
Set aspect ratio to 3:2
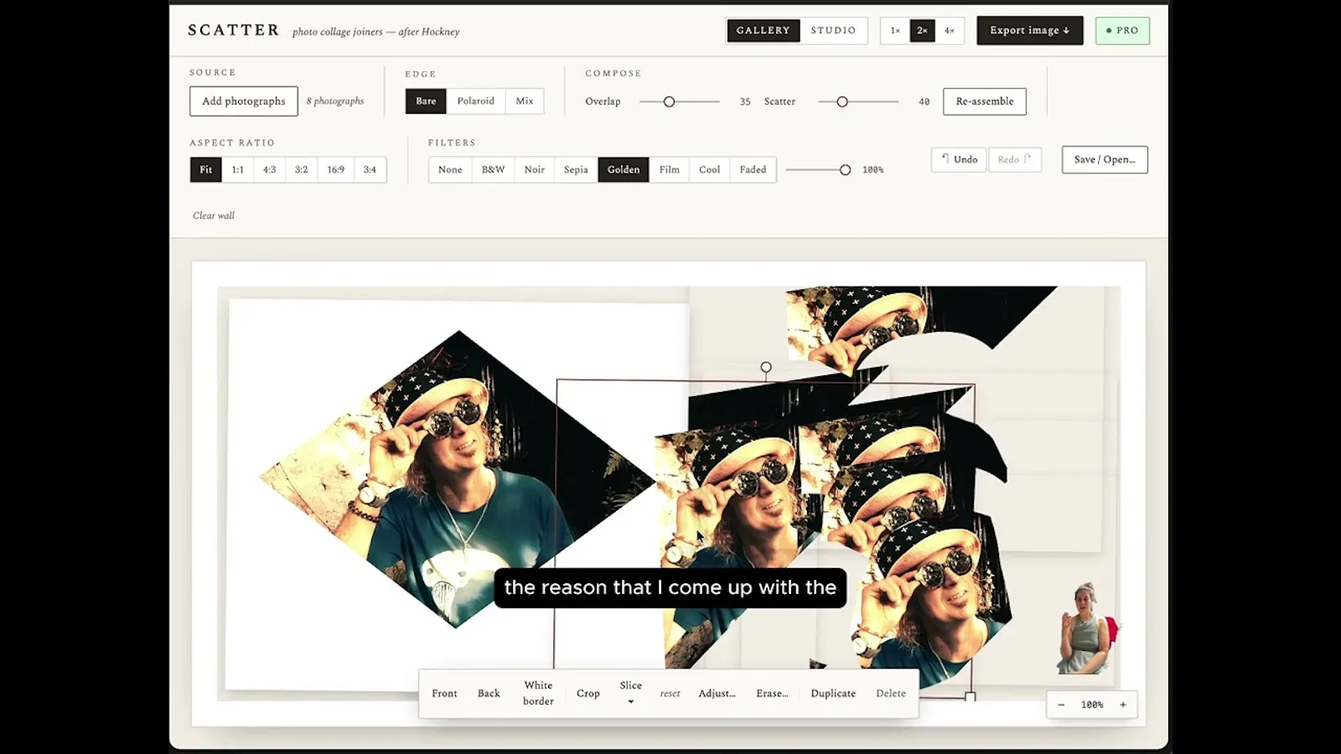pyautogui.click(x=301, y=169)
